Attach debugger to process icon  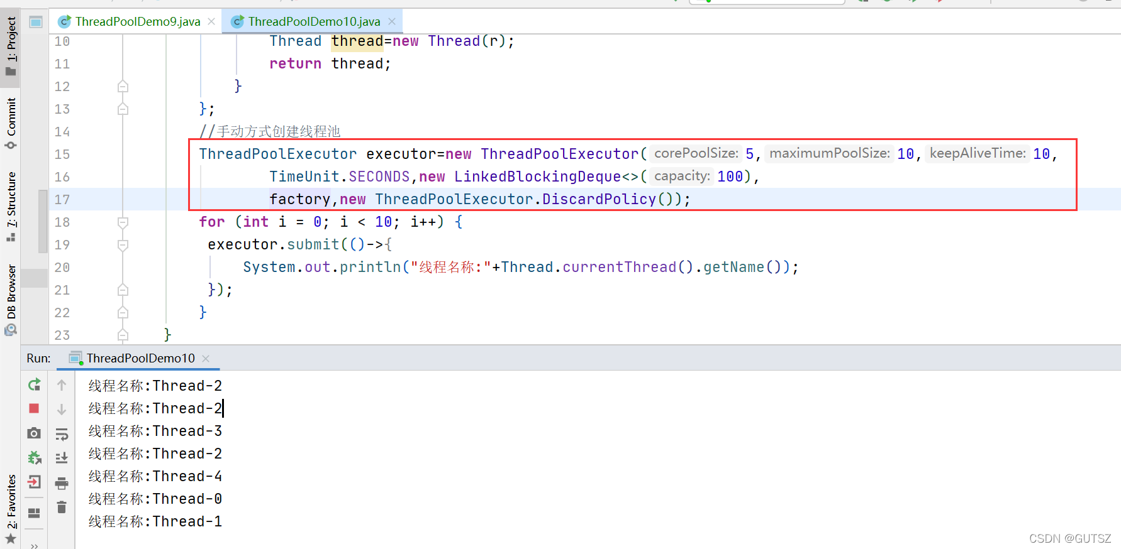[35, 458]
